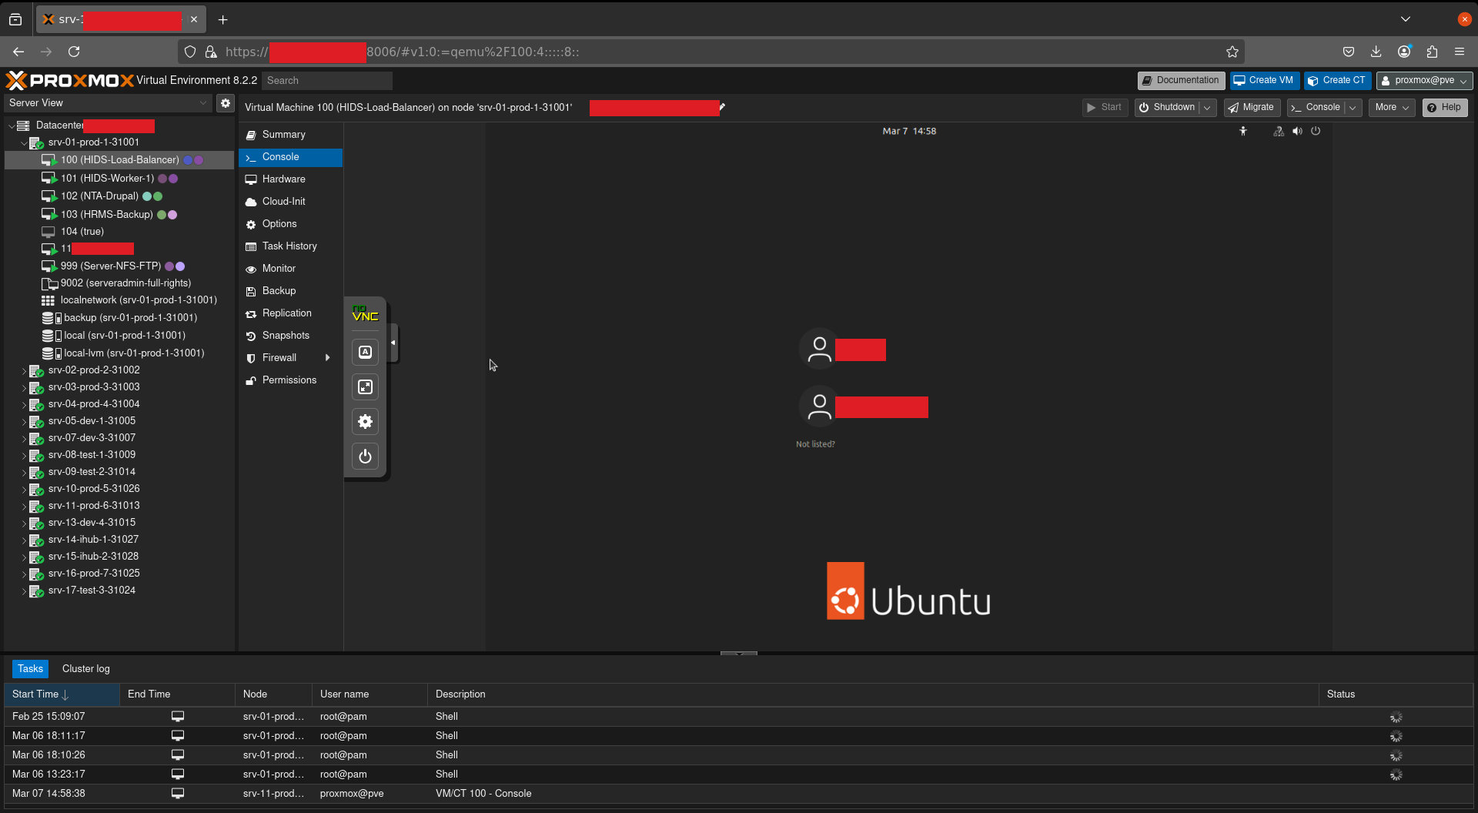Viewport: 1478px width, 813px height.
Task: Click the Help button
Action: pyautogui.click(x=1445, y=108)
